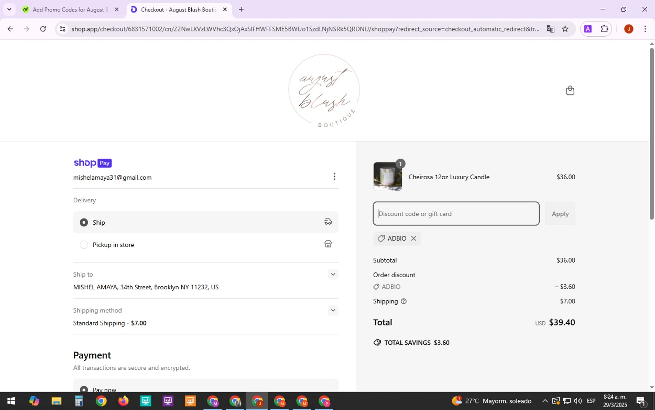655x410 pixels.
Task: View site information icon in address bar
Action: [62, 29]
